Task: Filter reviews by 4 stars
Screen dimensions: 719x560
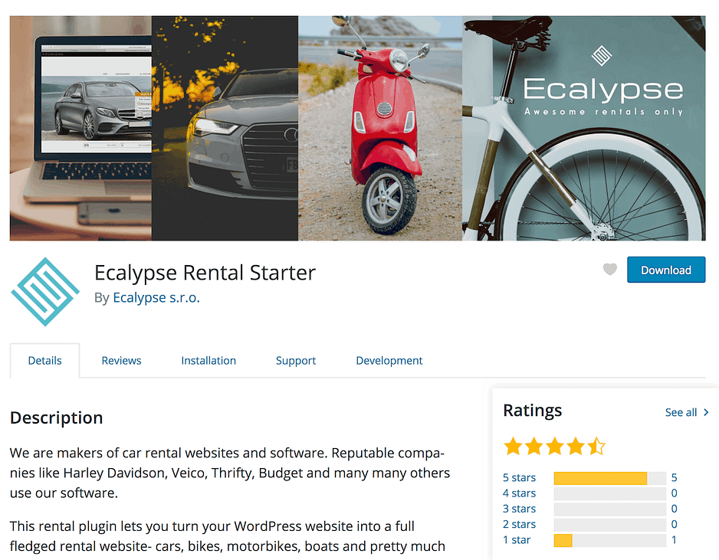Action: point(519,493)
